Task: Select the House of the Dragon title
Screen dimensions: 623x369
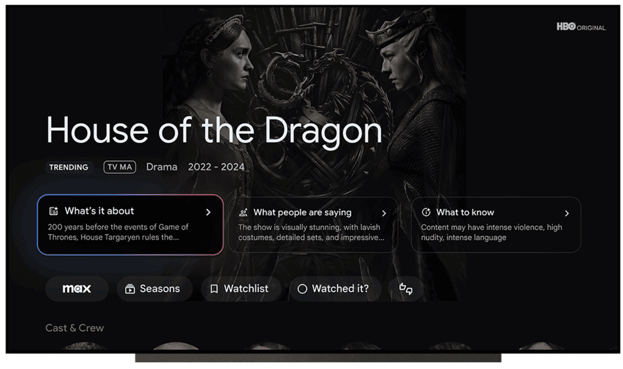Action: pyautogui.click(x=214, y=131)
